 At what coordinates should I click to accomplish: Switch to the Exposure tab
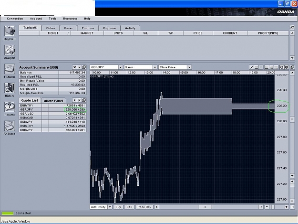pyautogui.click(x=110, y=28)
